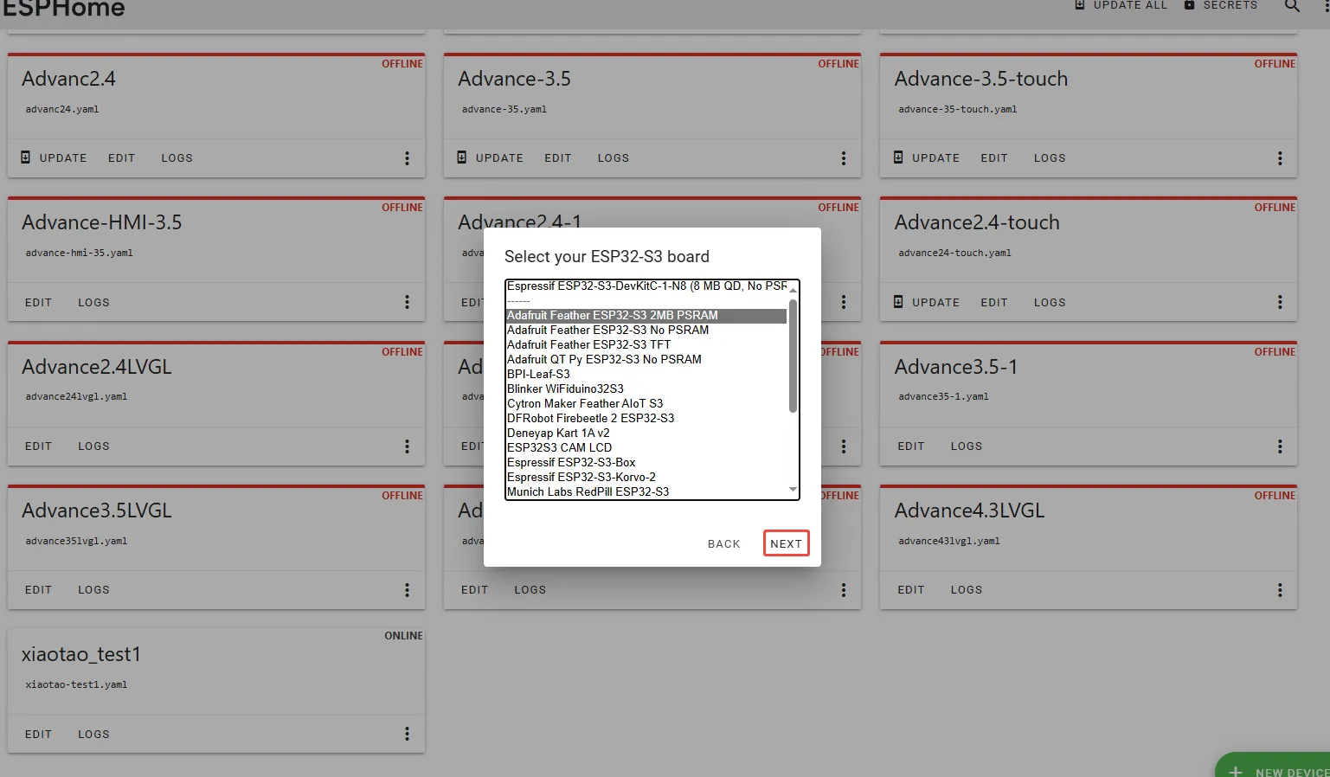This screenshot has width=1330, height=777.
Task: Open LOGS on the Advance2.4LVGL card
Action: point(94,446)
